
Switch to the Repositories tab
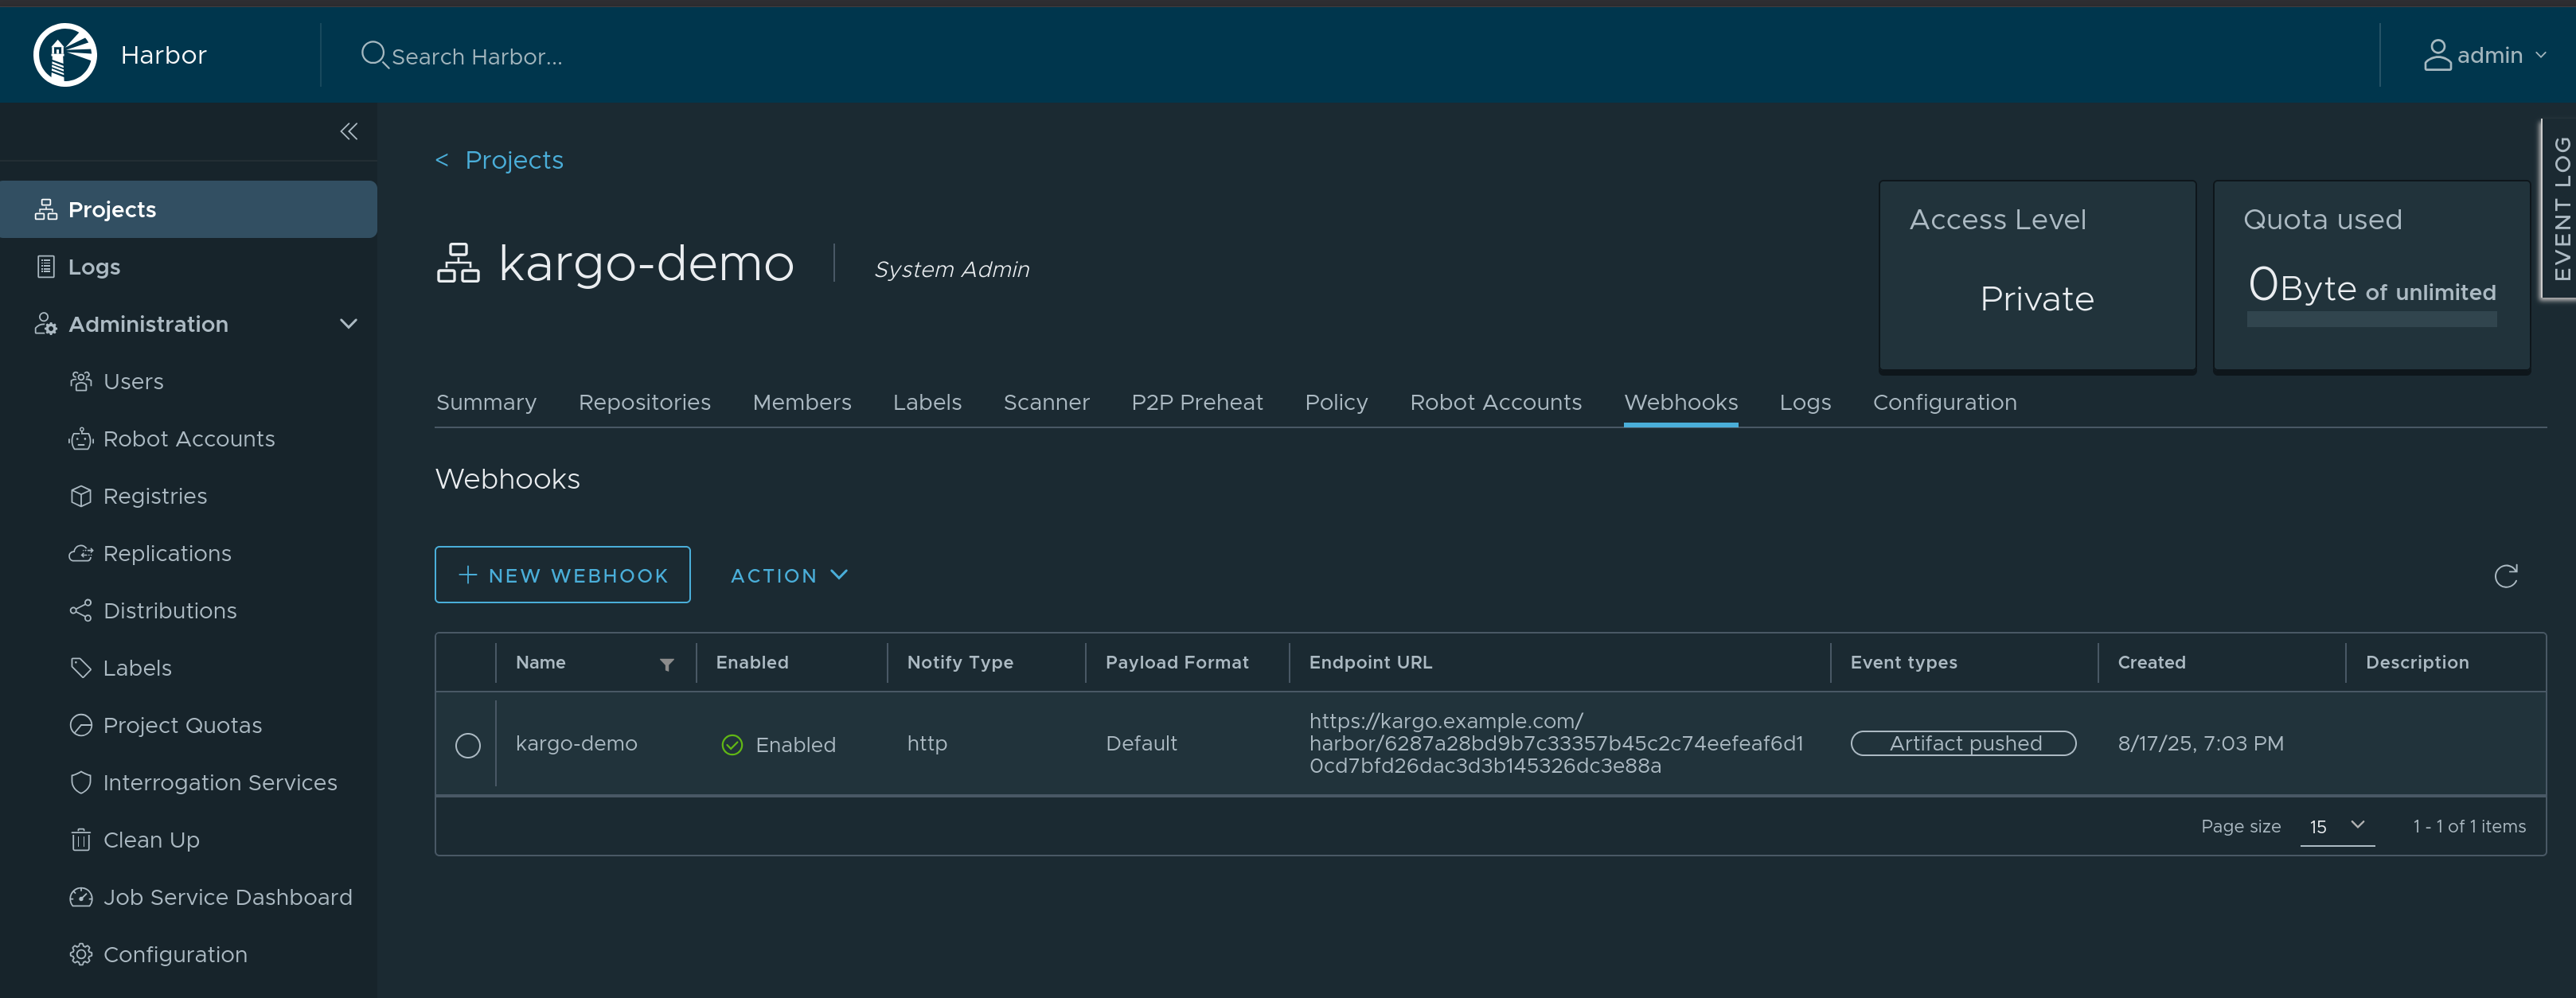[x=644, y=402]
